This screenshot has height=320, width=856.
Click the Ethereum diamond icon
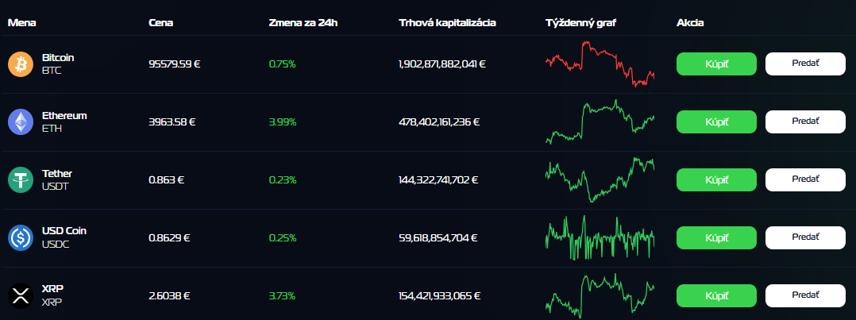point(21,121)
